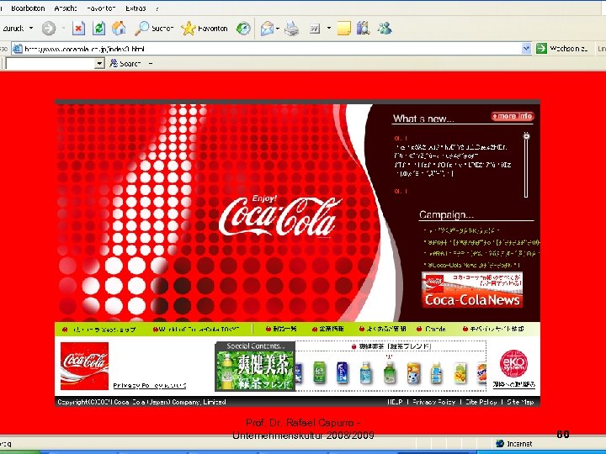606x454 pixels.
Task: Click the more info button
Action: (x=513, y=116)
